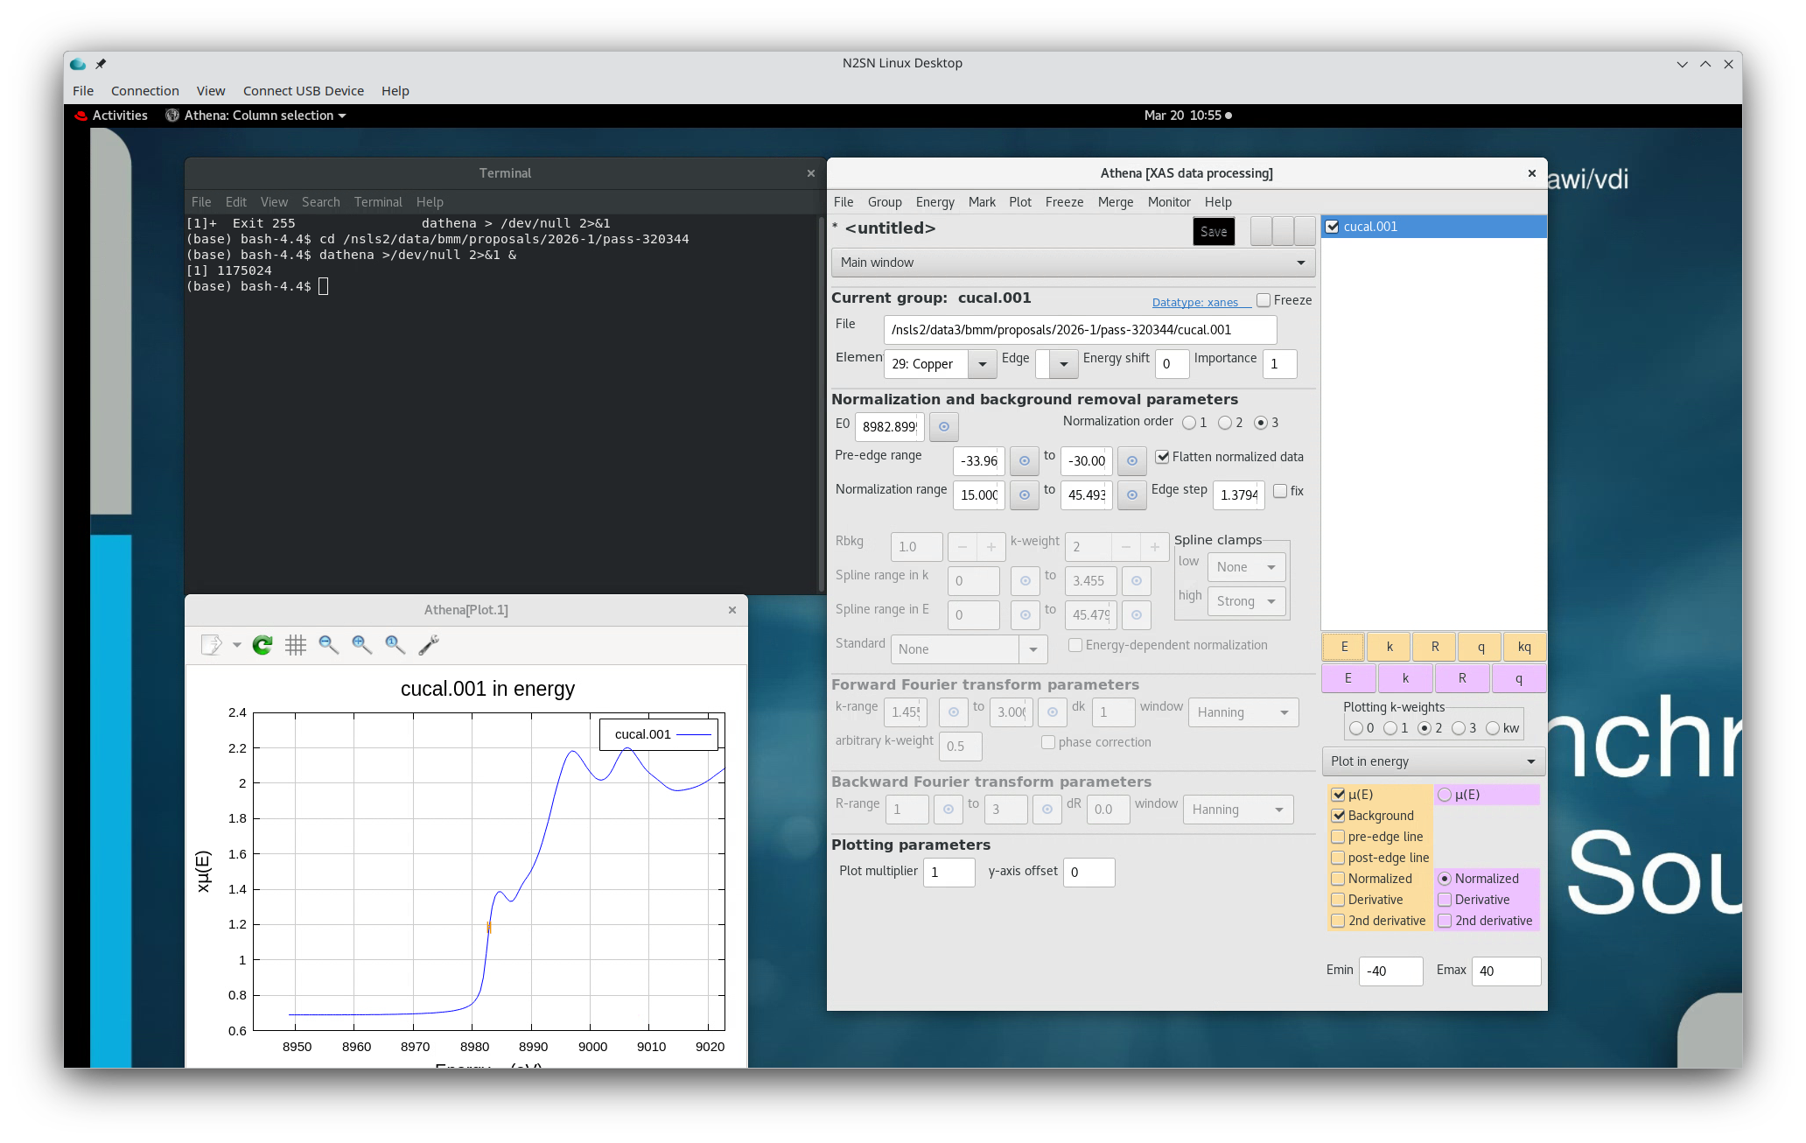
Task: Enable the Freeze checkbox
Action: [1263, 300]
